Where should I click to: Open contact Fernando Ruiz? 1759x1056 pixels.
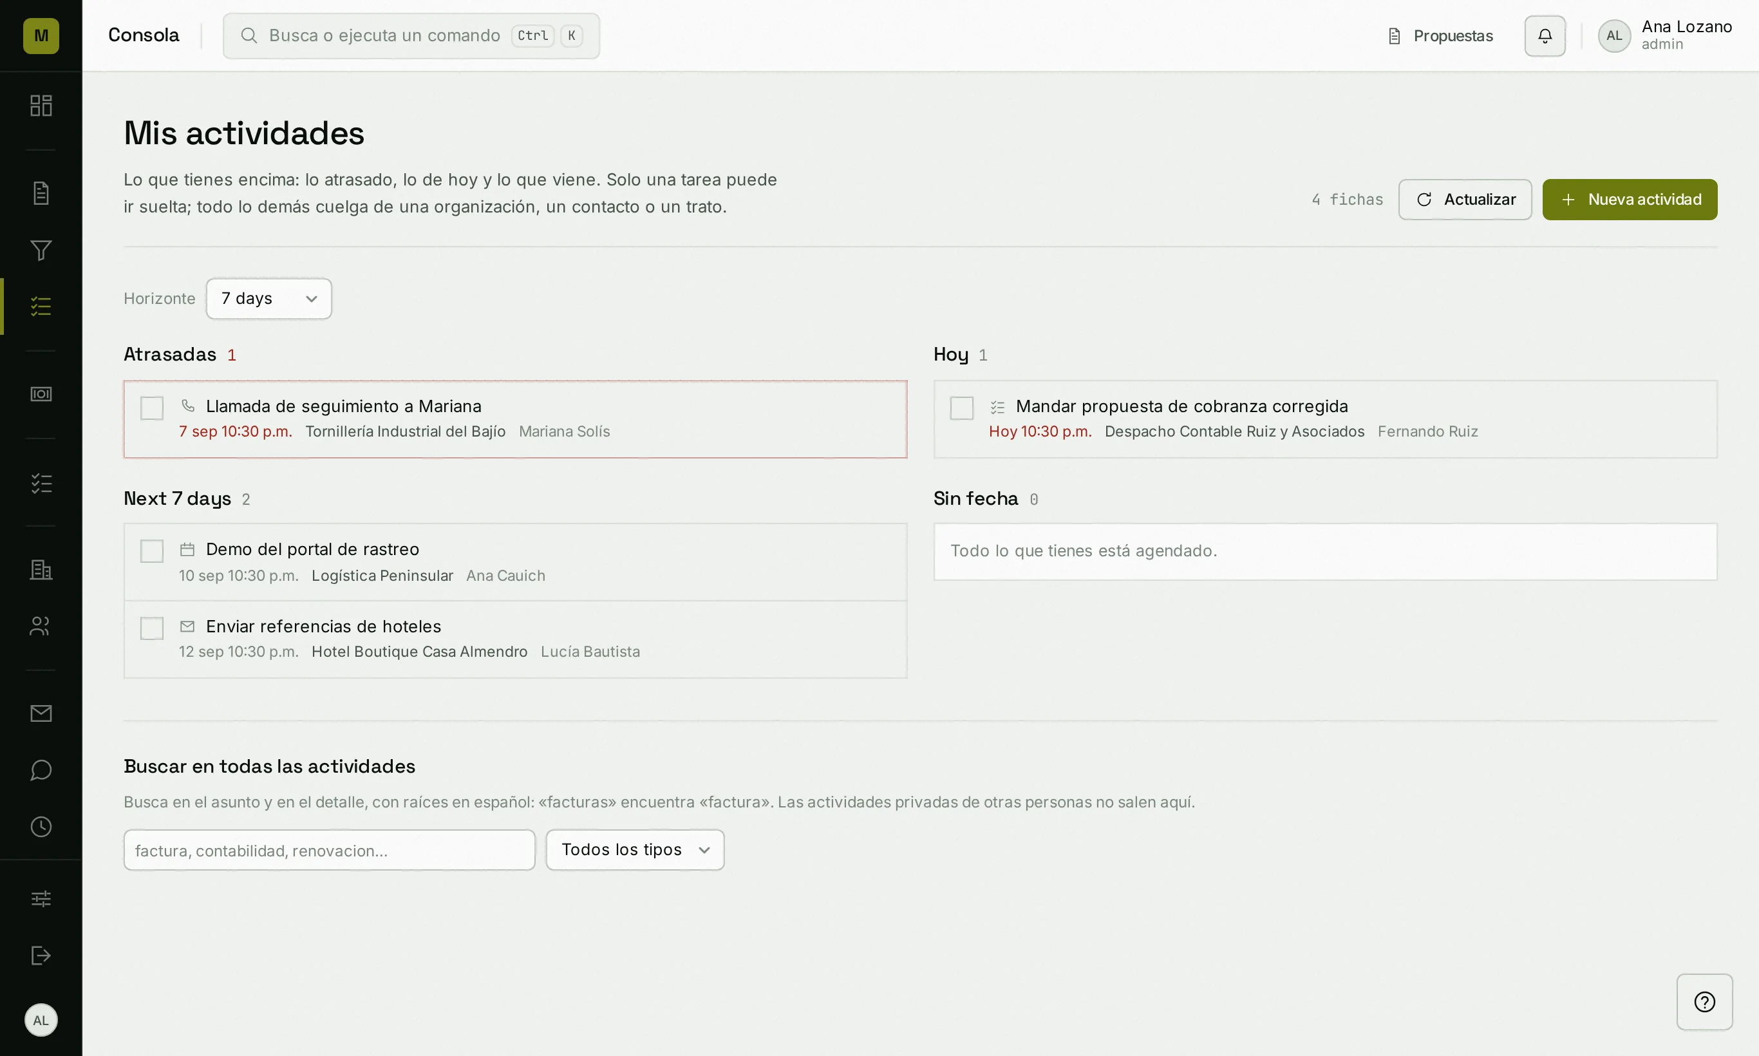(1427, 431)
